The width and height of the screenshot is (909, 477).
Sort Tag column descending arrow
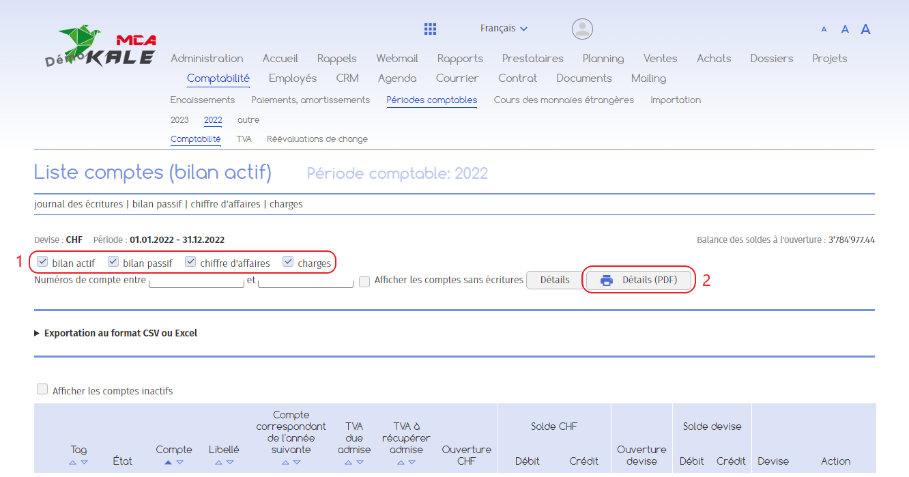pyautogui.click(x=85, y=462)
